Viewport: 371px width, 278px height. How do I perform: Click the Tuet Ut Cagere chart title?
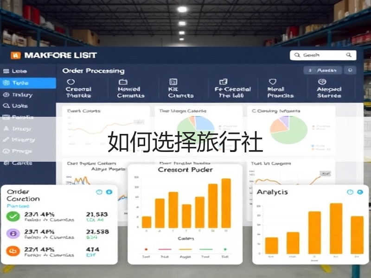coord(271,164)
